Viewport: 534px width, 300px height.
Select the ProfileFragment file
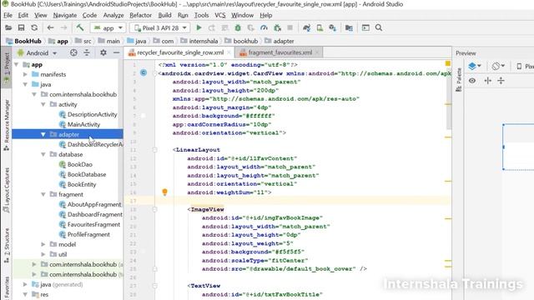pos(84,234)
